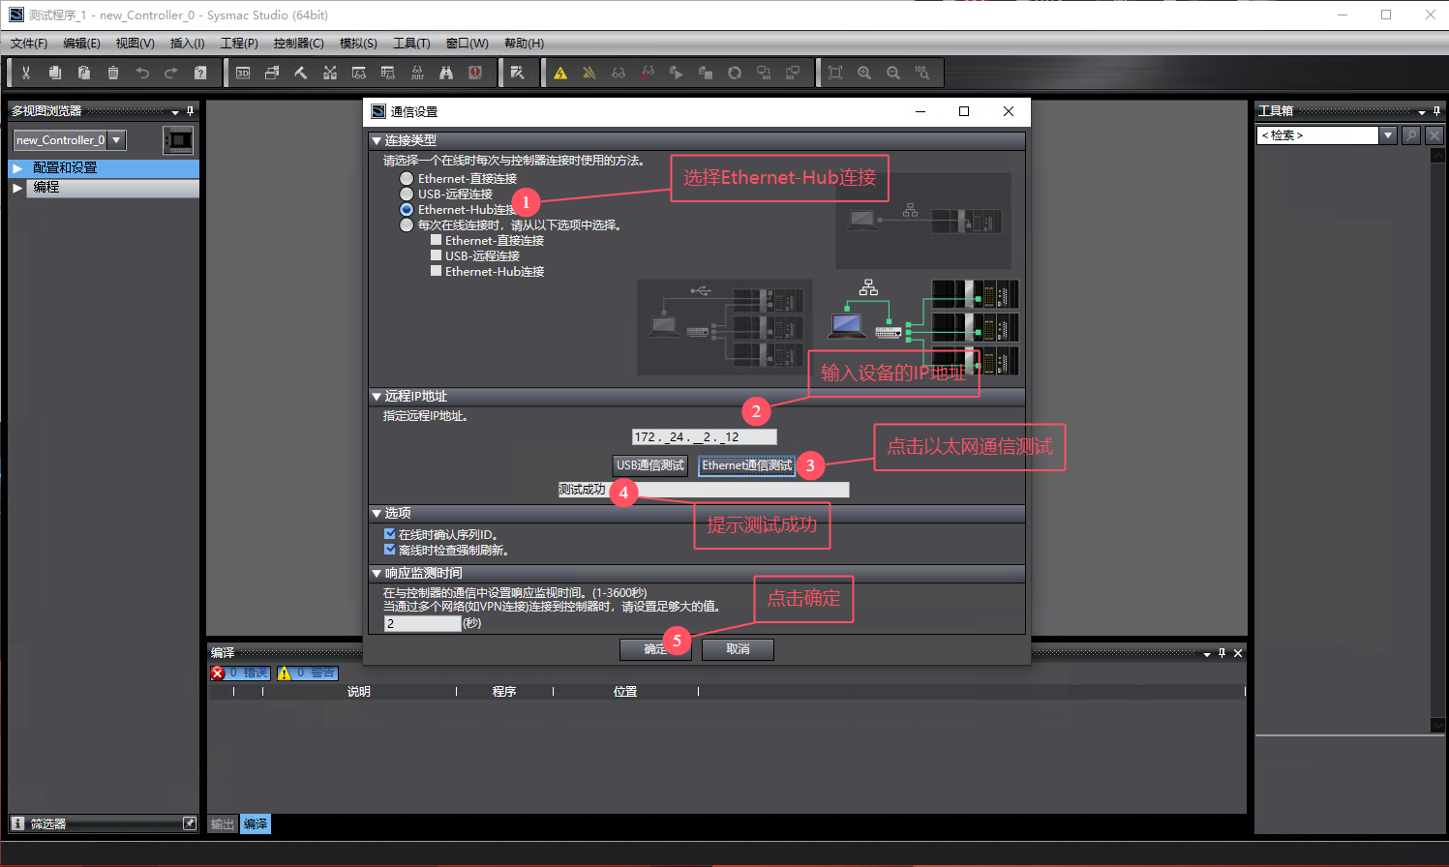The width and height of the screenshot is (1449, 867).
Task: Click the Cut scissors toolbar icon
Action: point(26,73)
